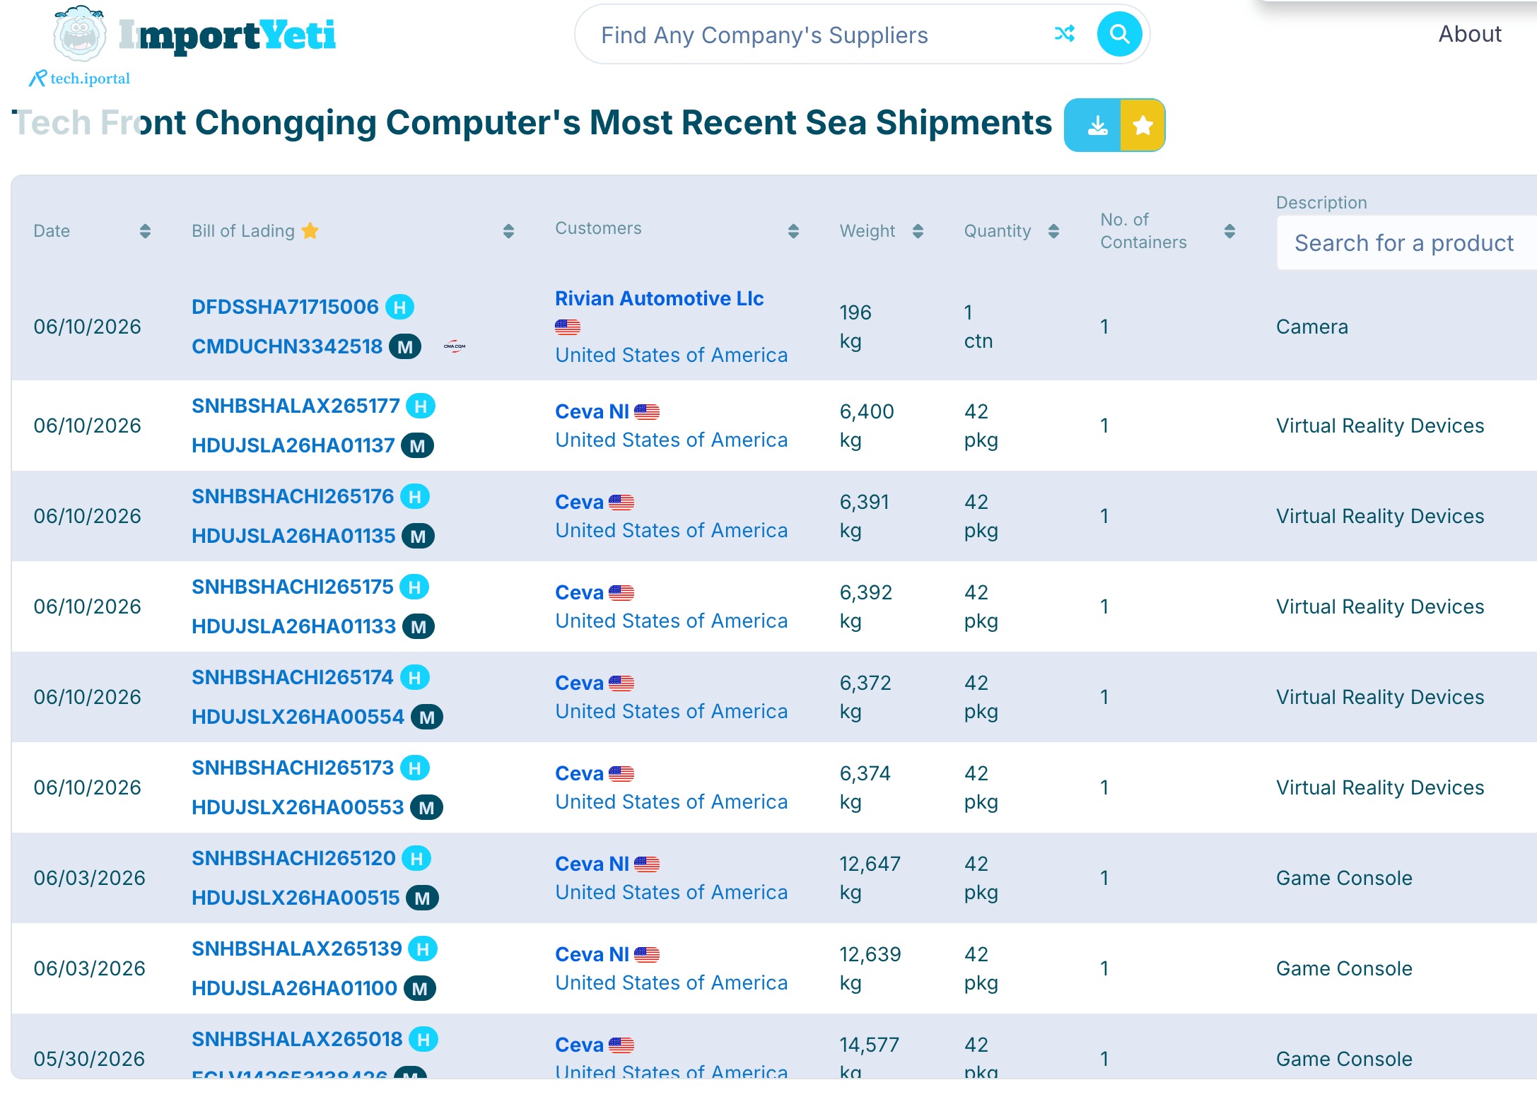This screenshot has height=1097, width=1537.
Task: Click the 196 kg weight value
Action: 855,327
